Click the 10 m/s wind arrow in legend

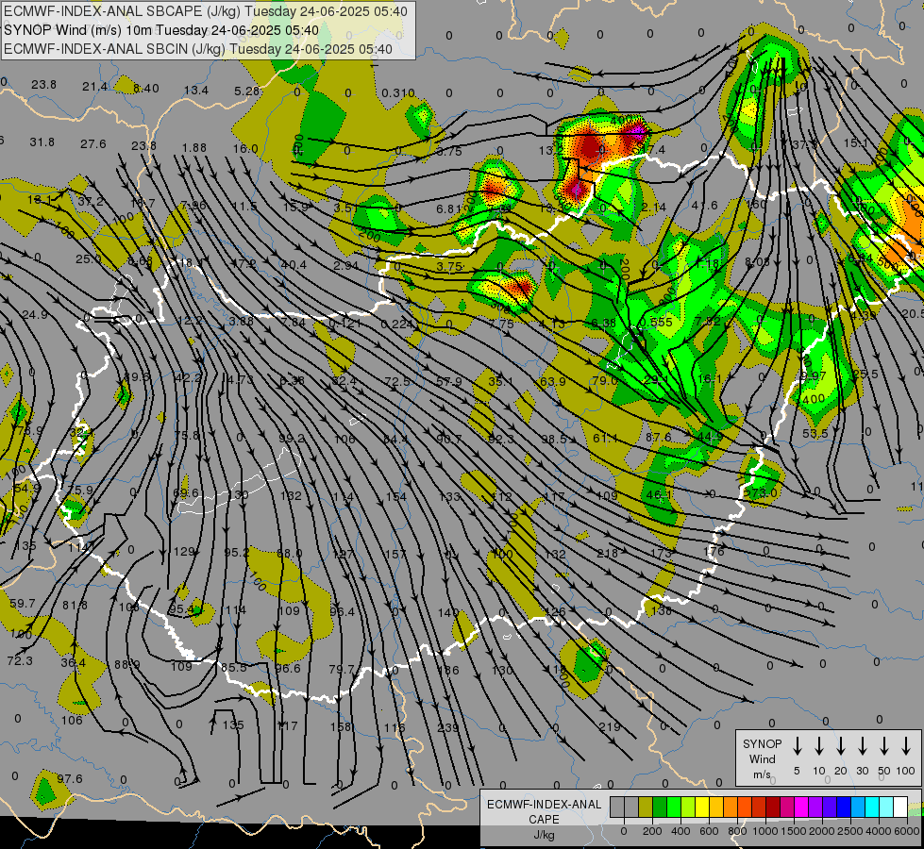[818, 746]
